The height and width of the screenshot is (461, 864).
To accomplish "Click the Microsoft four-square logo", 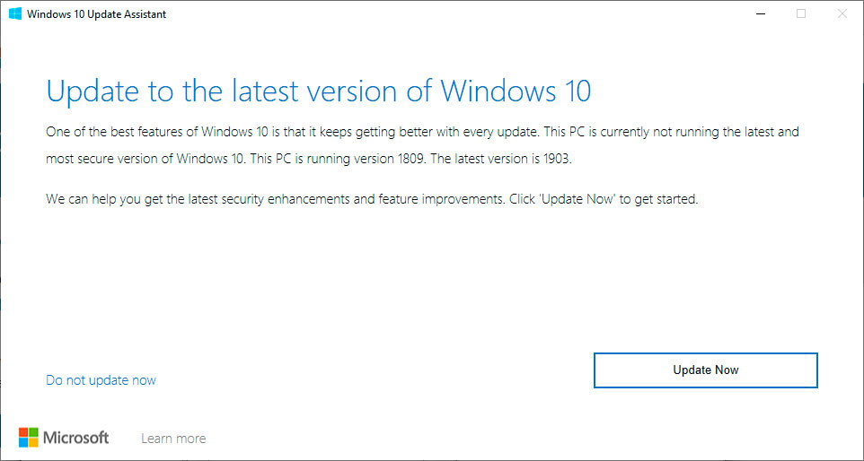I will pyautogui.click(x=30, y=438).
